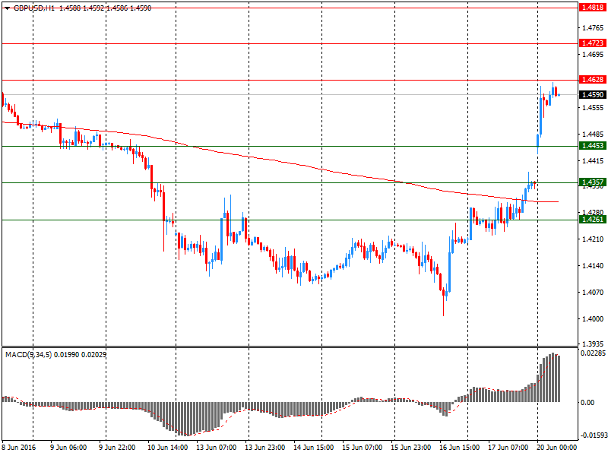Click the MACD scale value -0.01593

click(593, 435)
